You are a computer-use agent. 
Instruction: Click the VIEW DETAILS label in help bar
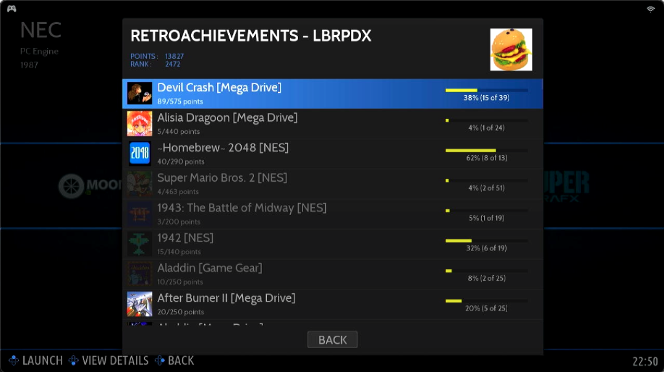tap(115, 360)
